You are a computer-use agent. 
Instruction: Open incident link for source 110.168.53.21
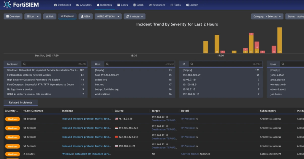pos(86,146)
